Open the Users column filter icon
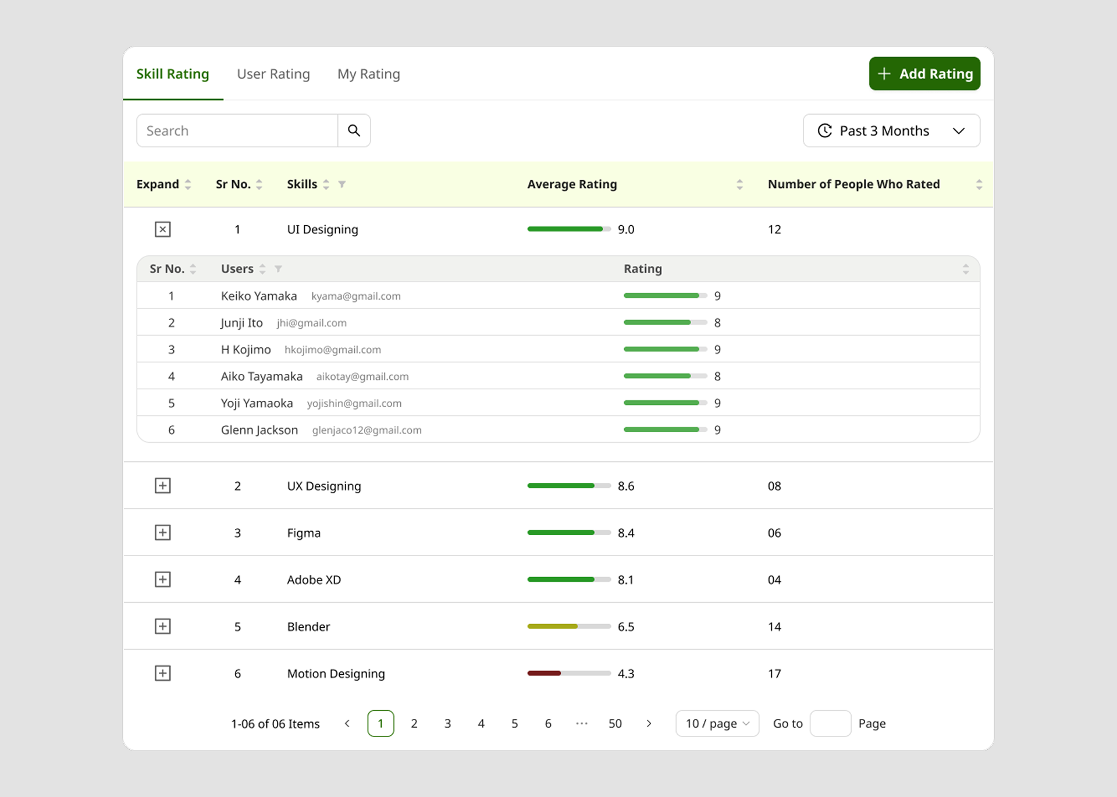 click(x=278, y=269)
